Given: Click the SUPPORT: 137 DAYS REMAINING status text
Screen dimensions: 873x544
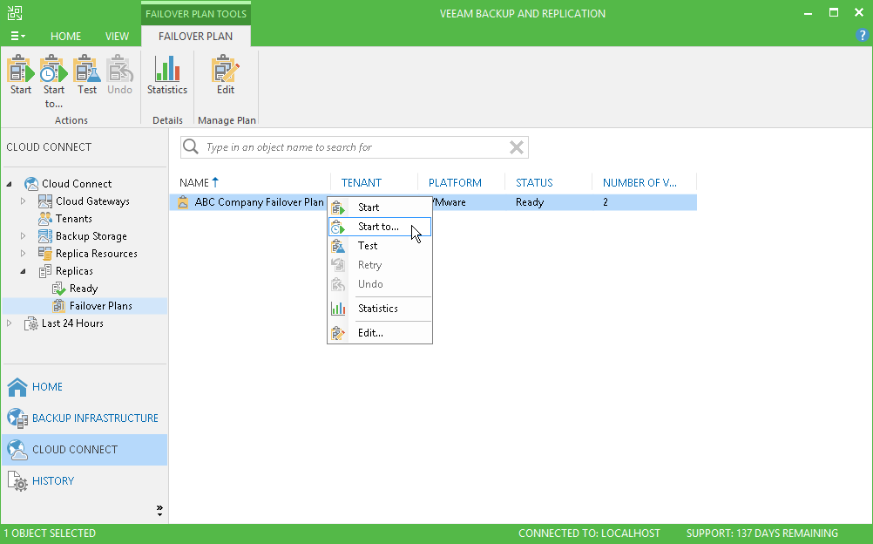Looking at the screenshot, I should (x=761, y=534).
